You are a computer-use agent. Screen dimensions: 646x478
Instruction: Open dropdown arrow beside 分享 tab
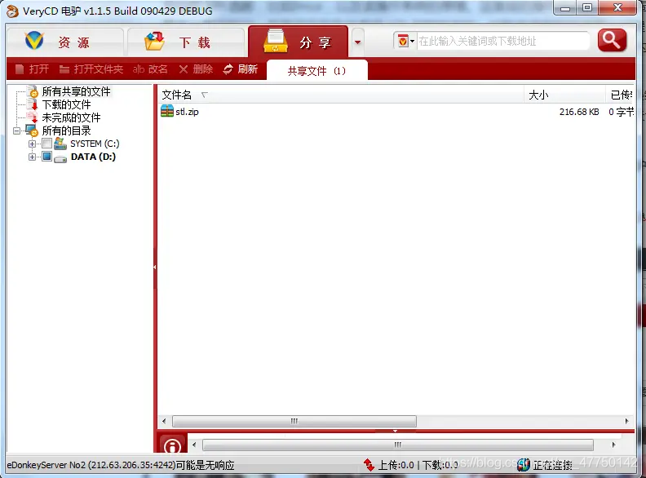[357, 42]
